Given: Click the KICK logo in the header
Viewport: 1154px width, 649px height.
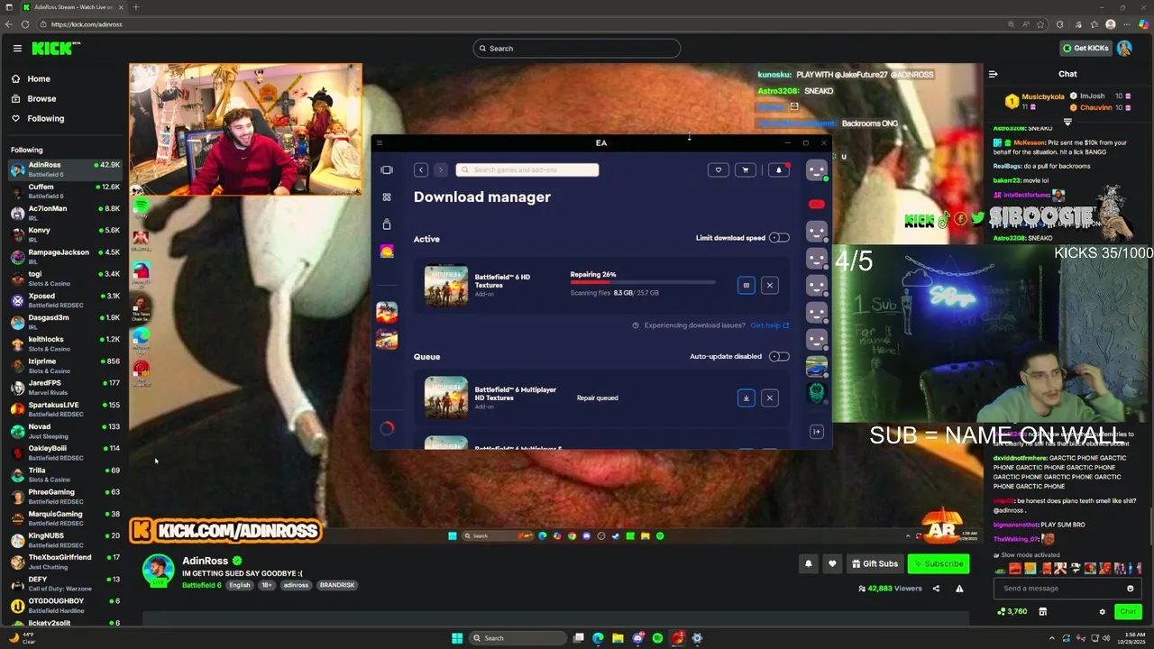Looking at the screenshot, I should tap(56, 49).
